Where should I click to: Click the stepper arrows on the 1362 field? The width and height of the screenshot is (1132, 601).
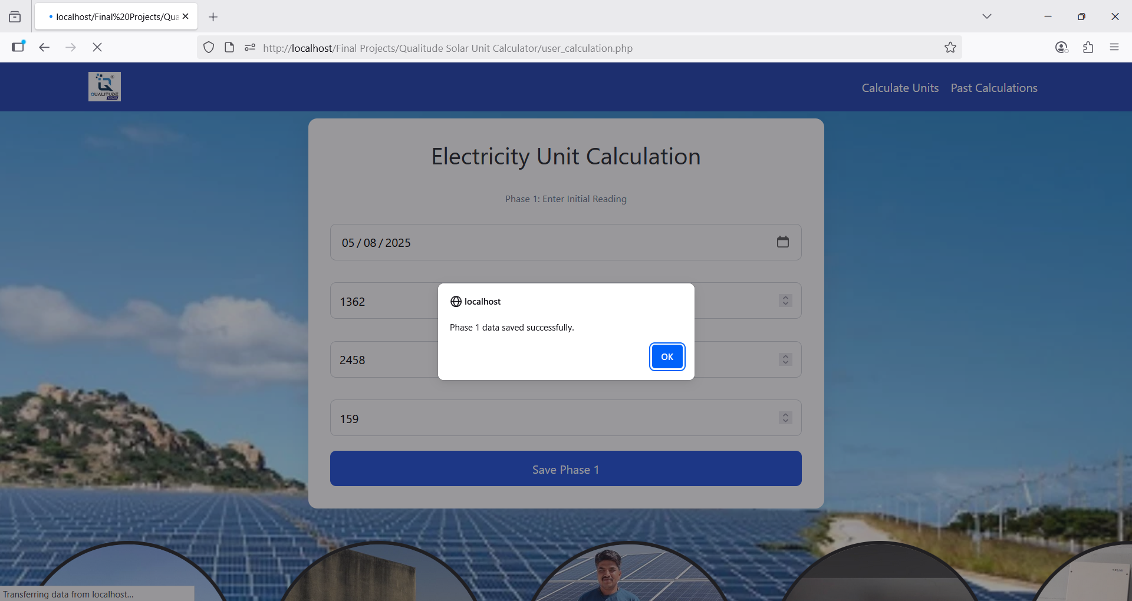785,300
